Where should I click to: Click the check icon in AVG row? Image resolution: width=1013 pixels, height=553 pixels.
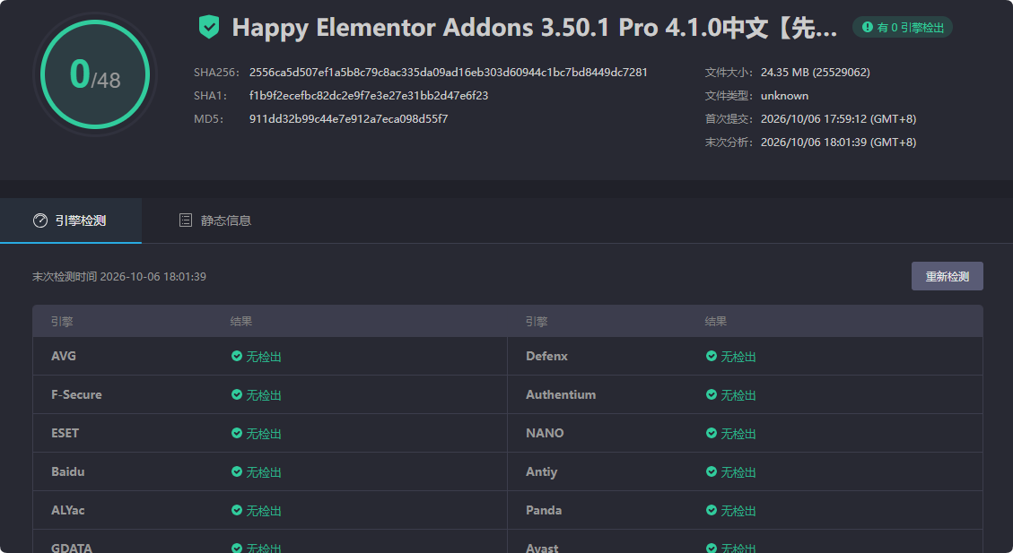click(237, 356)
